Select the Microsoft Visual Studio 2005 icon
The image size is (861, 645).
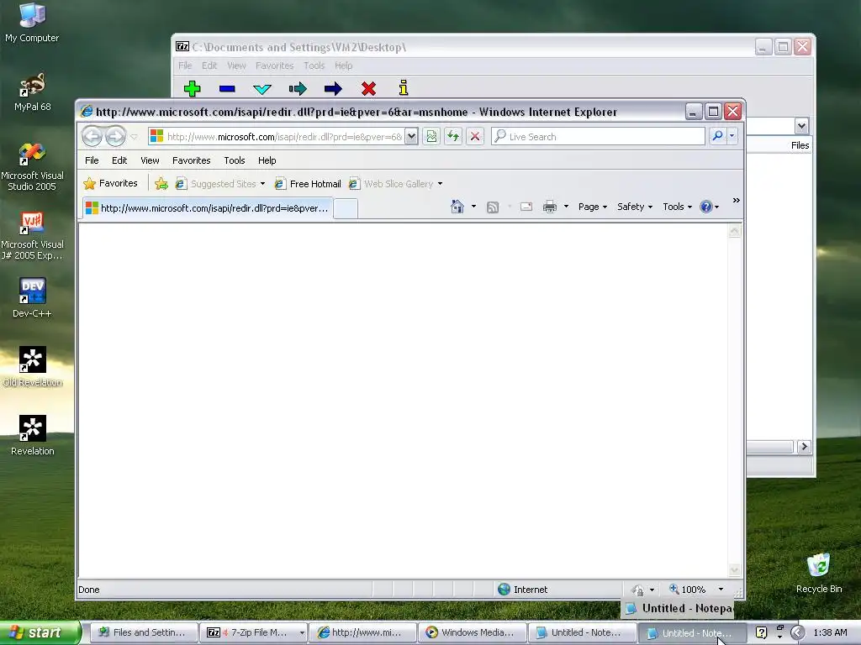pos(33,167)
